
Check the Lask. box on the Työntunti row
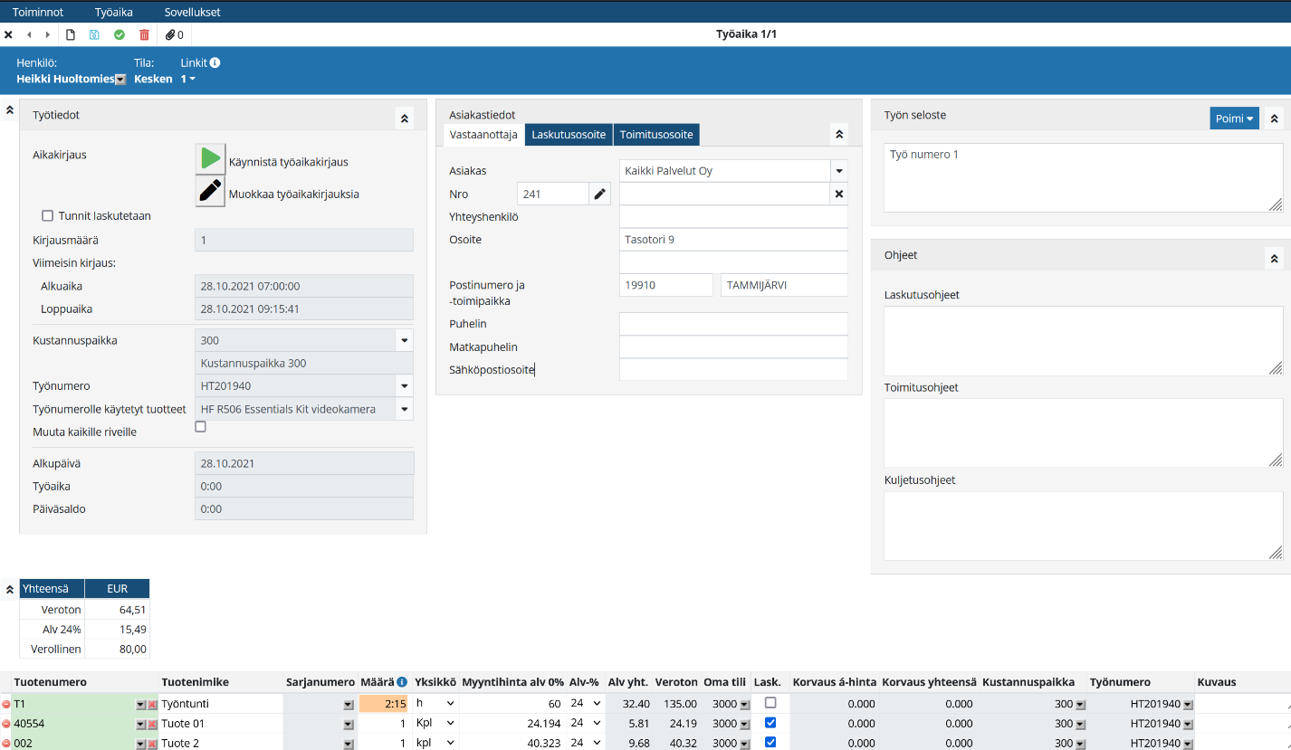770,703
